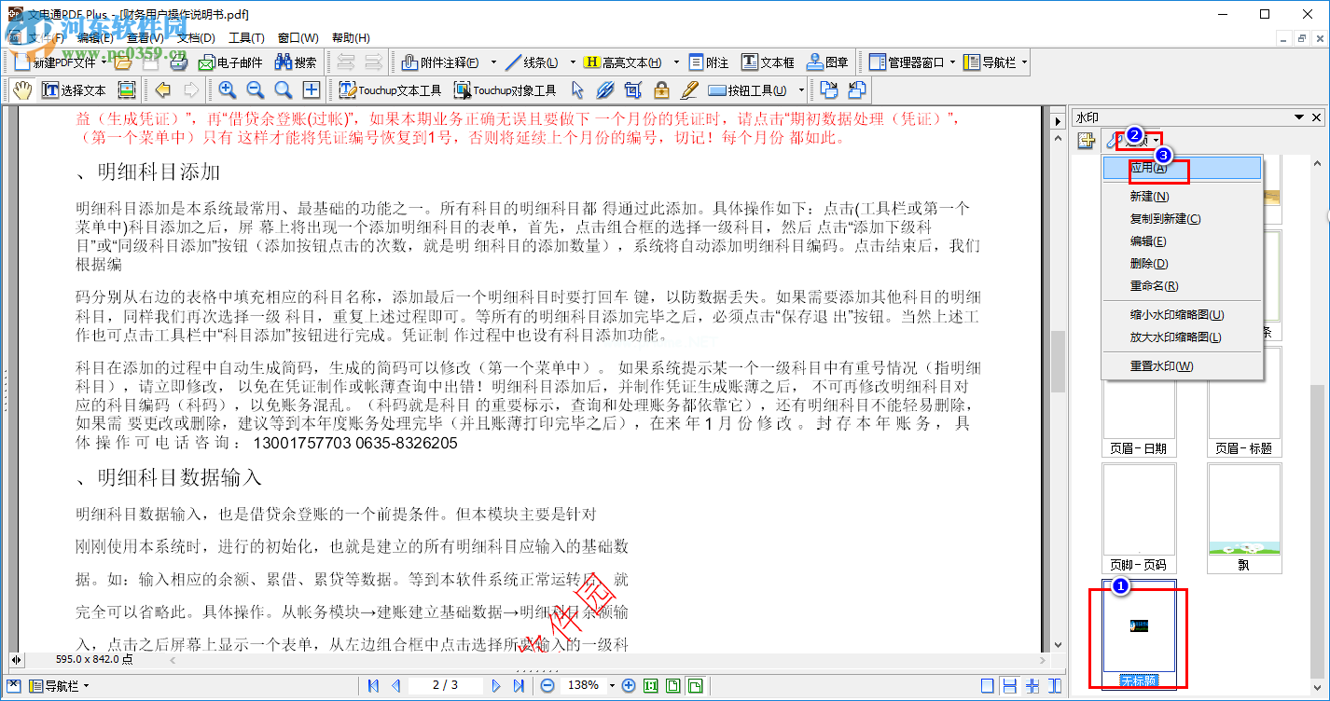
Task: Choose 应用(A) from the menu
Action: pyautogui.click(x=1182, y=169)
